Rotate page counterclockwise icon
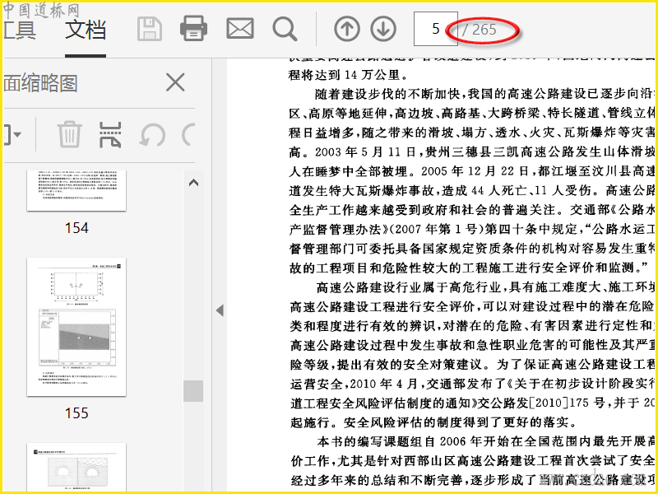 pos(152,135)
